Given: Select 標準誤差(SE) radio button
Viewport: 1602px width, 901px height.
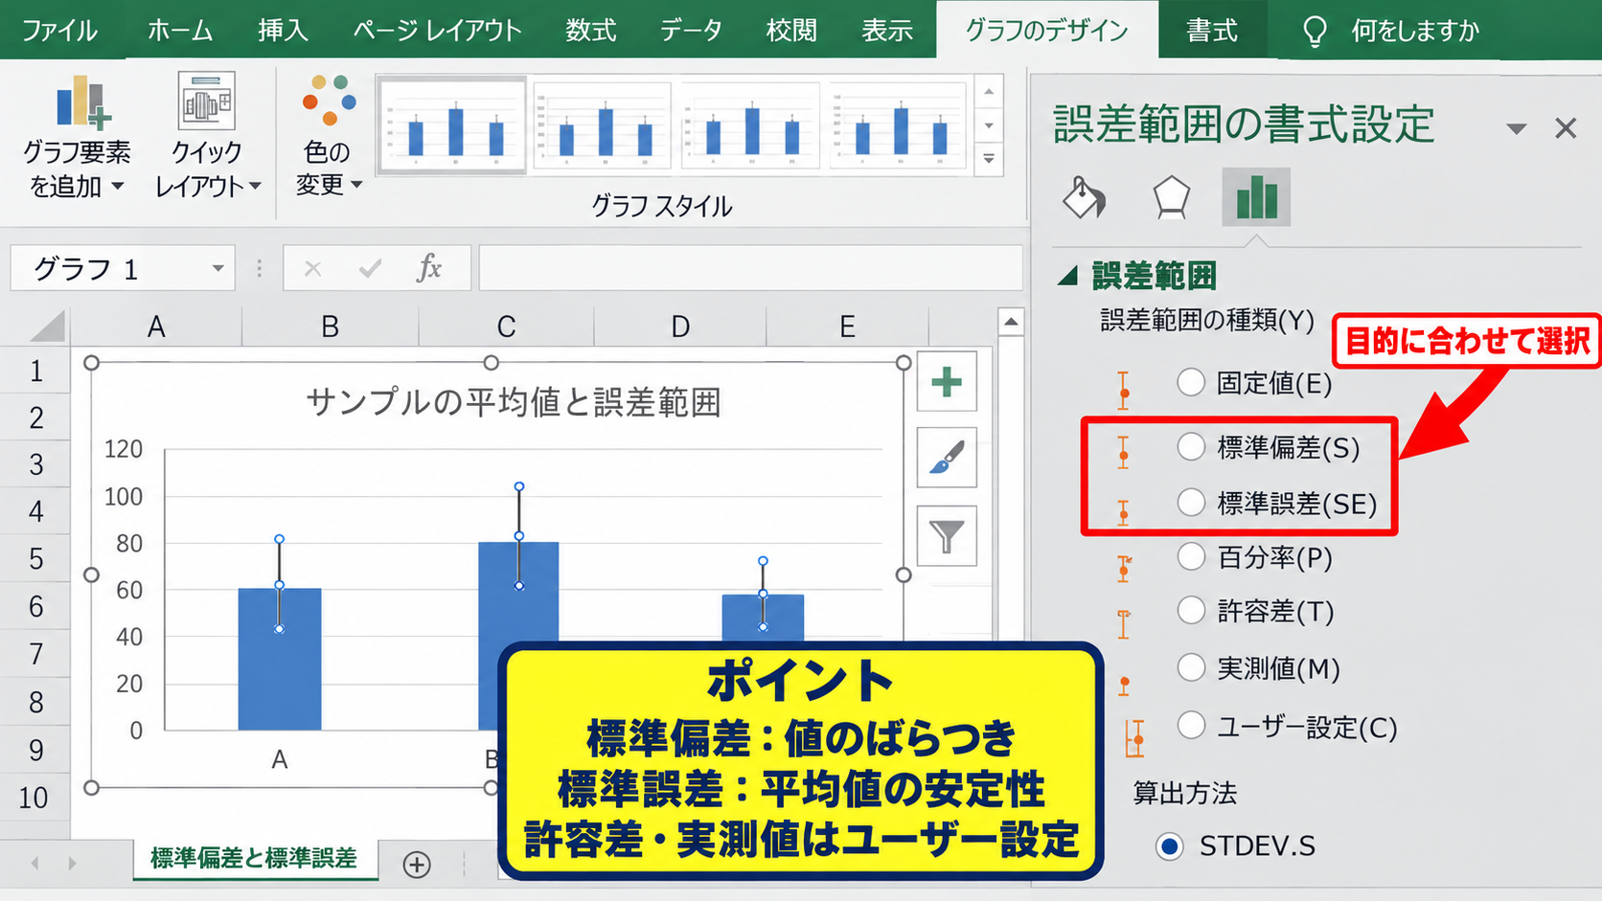Looking at the screenshot, I should [x=1191, y=502].
